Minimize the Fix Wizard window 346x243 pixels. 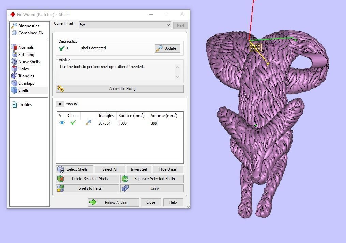[x=151, y=14]
